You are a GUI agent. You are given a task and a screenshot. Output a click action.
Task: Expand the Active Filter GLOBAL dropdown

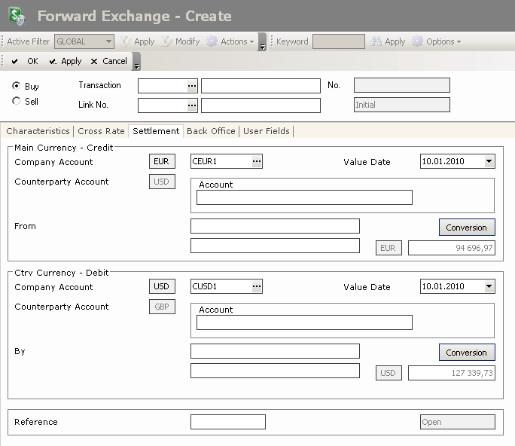click(108, 41)
